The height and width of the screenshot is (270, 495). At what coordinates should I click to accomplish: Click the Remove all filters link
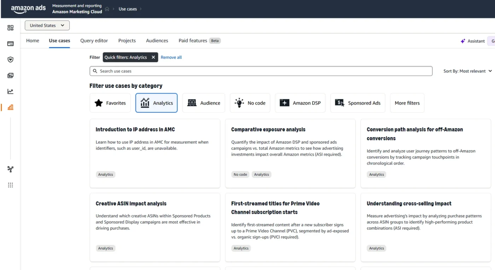coord(171,57)
